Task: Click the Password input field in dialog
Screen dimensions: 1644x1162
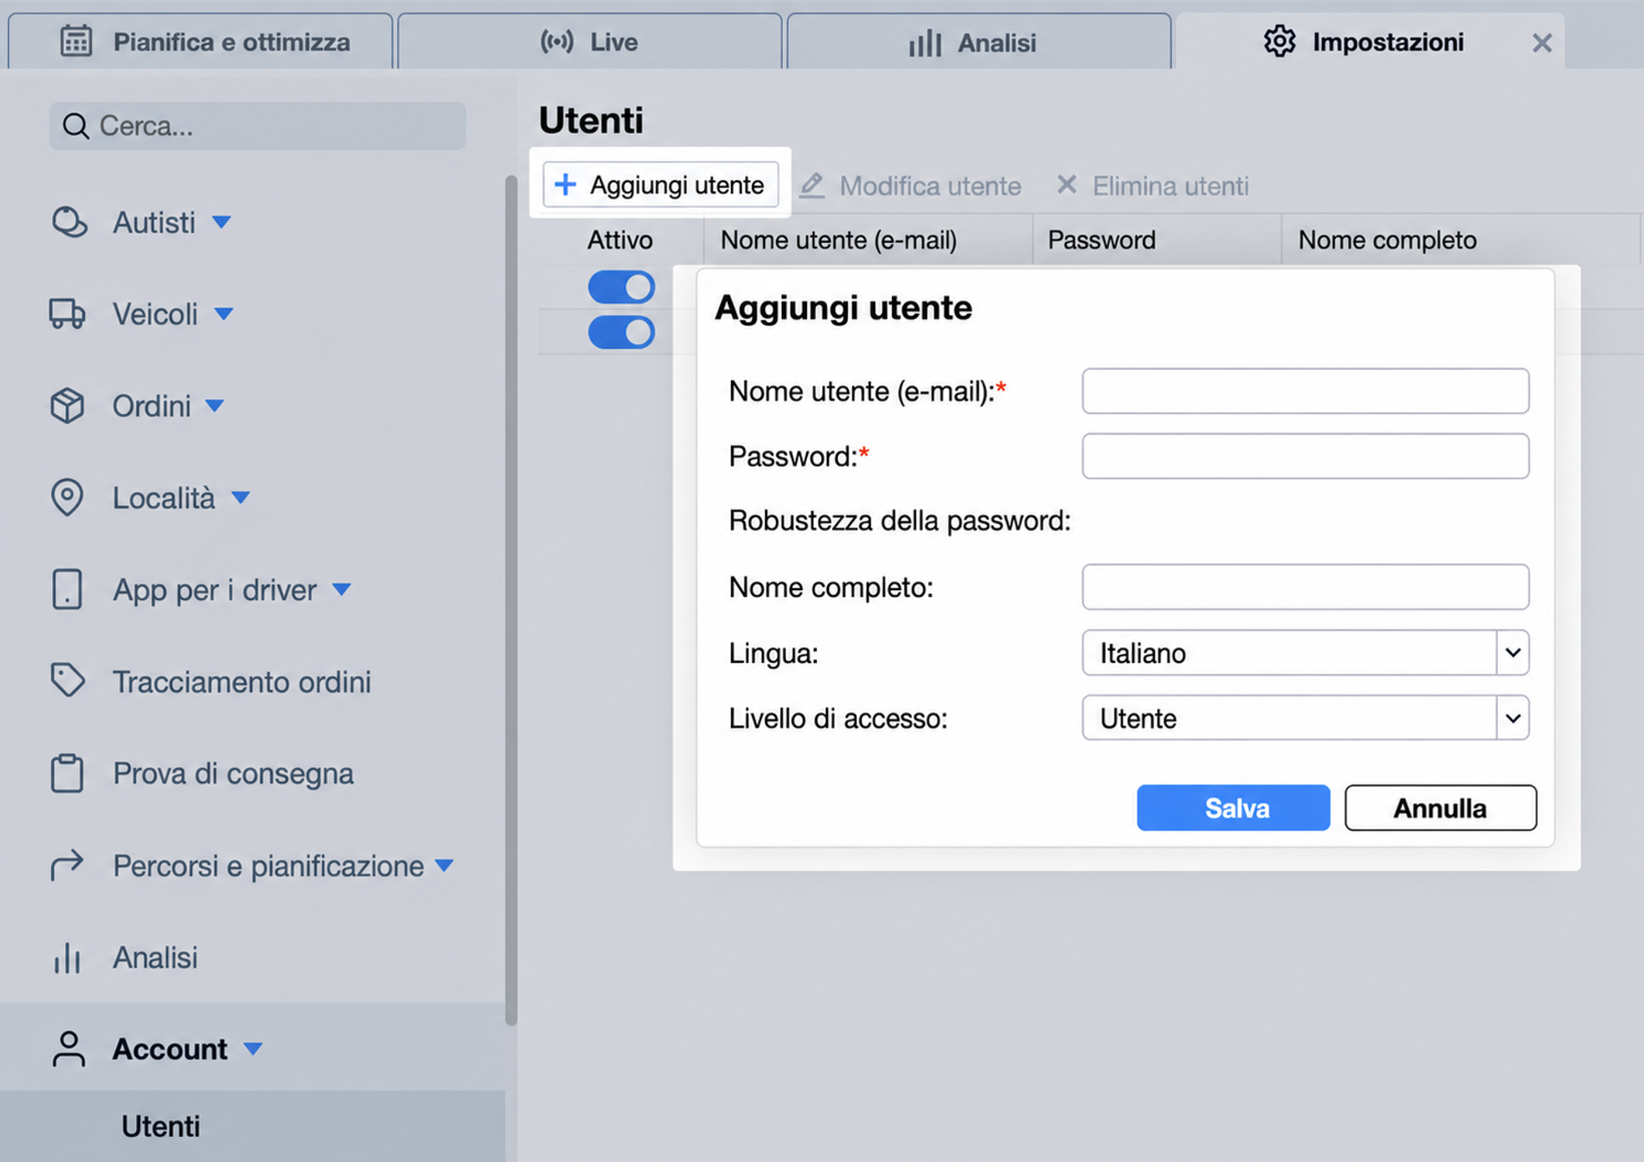Action: point(1305,456)
